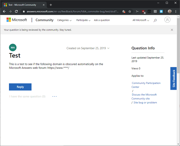Image resolution: width=180 pixels, height=146 pixels.
Task: Expand the Participate menu
Action: coord(84,20)
